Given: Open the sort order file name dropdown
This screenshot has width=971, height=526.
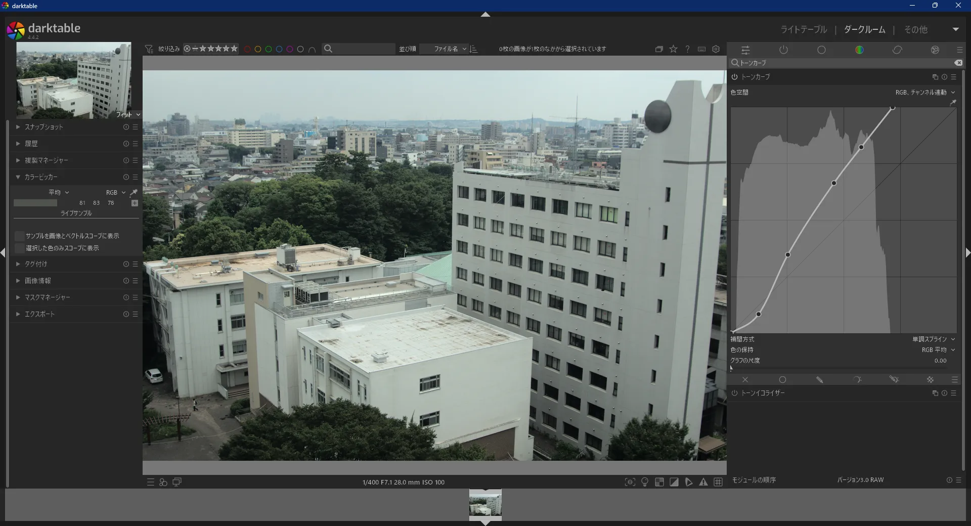Looking at the screenshot, I should pos(449,49).
